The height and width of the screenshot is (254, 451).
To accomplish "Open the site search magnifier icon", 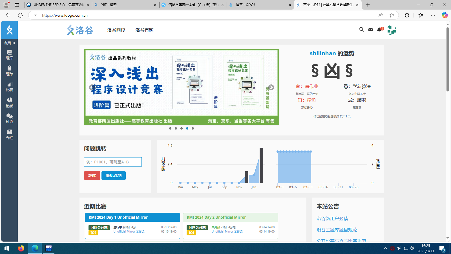I will pyautogui.click(x=362, y=29).
